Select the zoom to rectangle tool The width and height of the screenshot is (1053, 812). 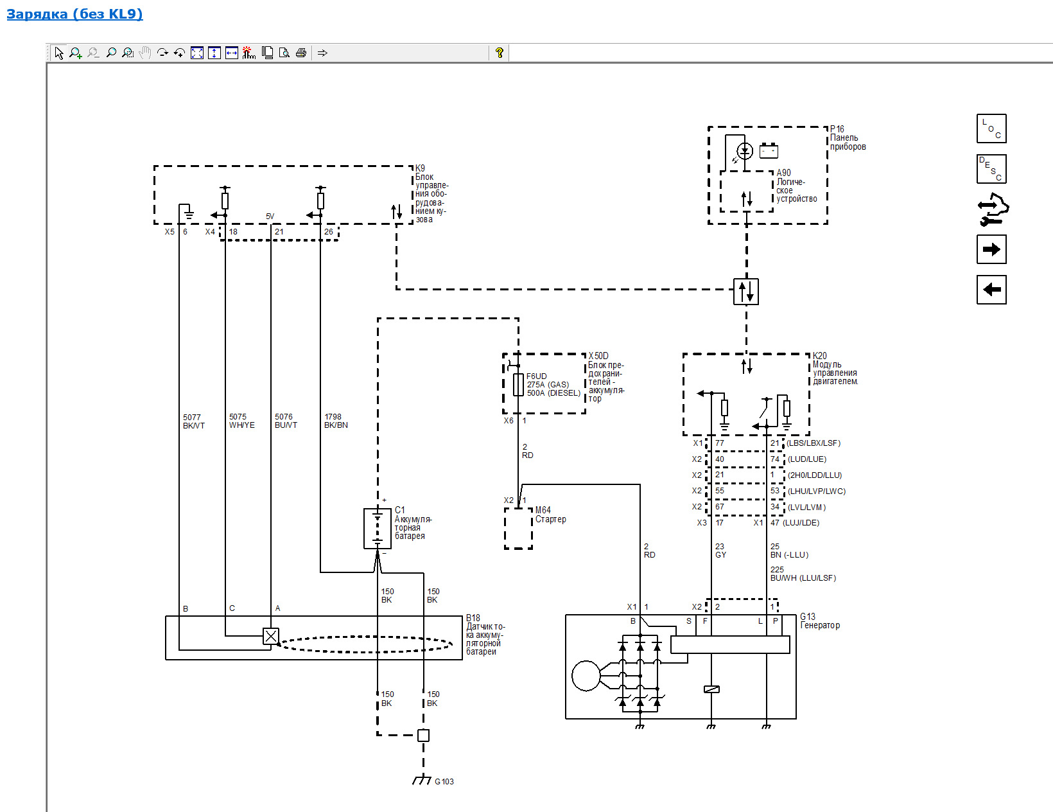point(128,53)
